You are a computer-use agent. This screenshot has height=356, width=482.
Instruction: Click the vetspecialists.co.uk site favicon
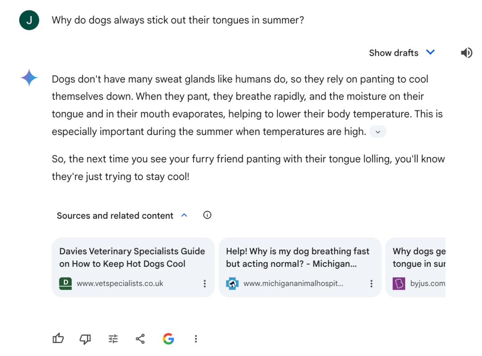click(x=66, y=283)
